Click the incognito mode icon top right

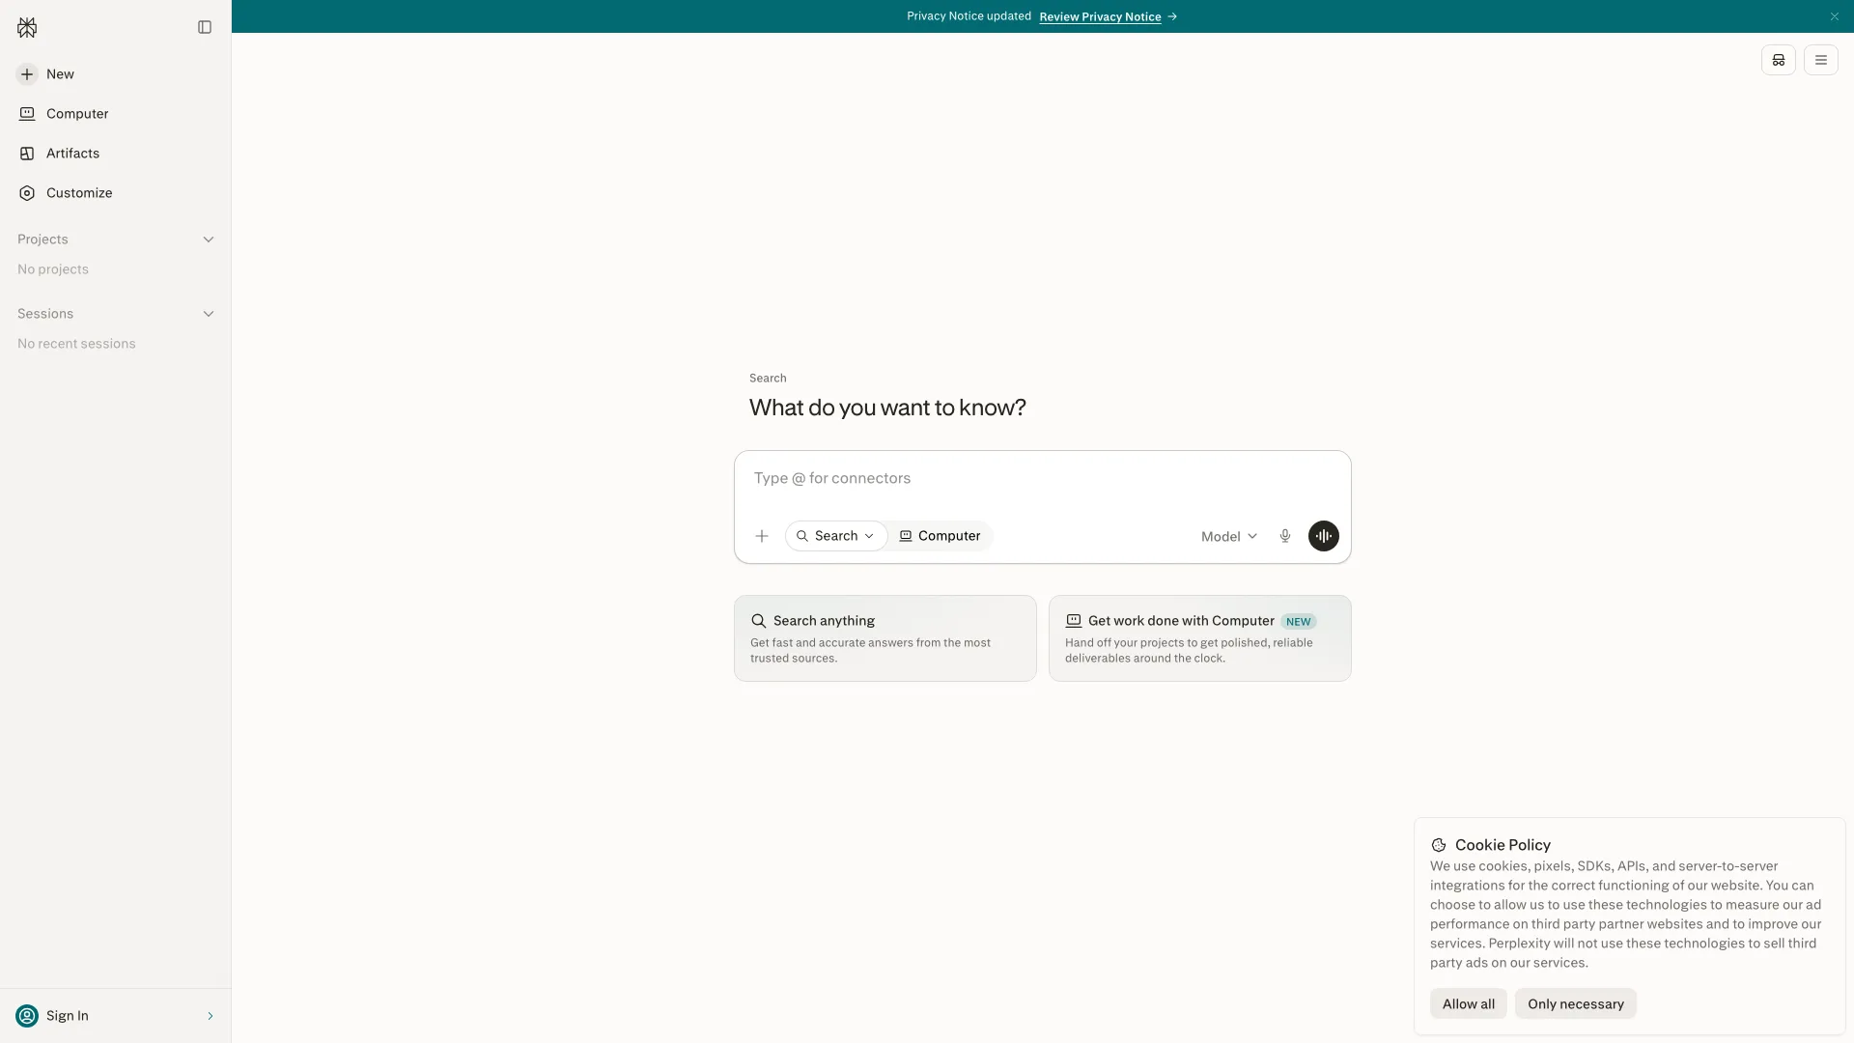click(1779, 60)
